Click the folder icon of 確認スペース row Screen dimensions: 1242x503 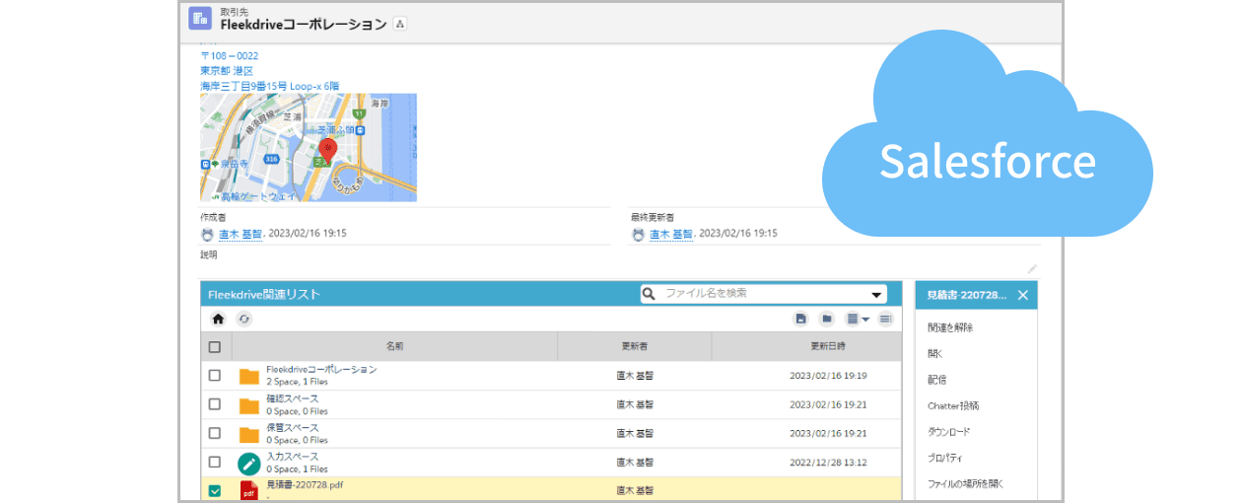(249, 405)
